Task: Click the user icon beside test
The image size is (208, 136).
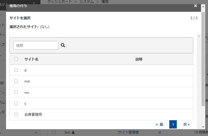Action: [x=73, y=132]
